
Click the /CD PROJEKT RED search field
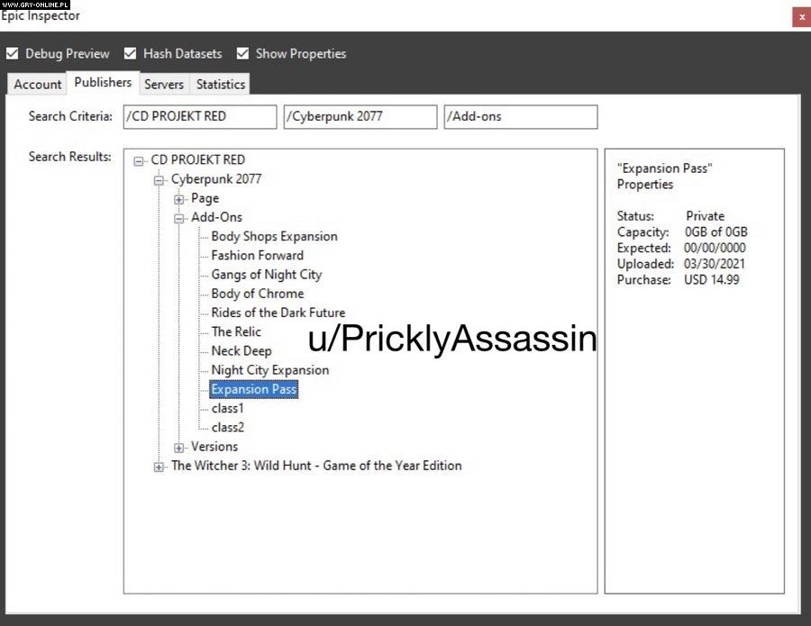(200, 116)
